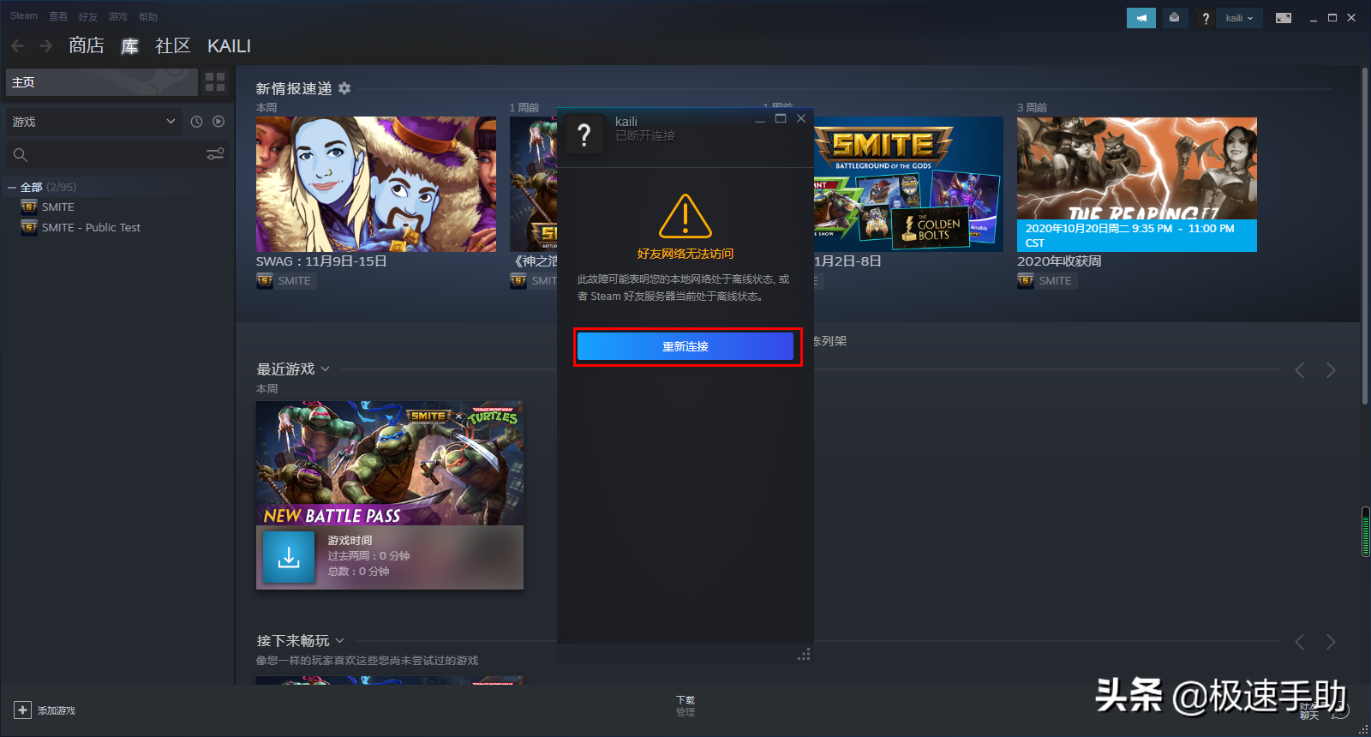Open the 游戏 games menu

118,16
